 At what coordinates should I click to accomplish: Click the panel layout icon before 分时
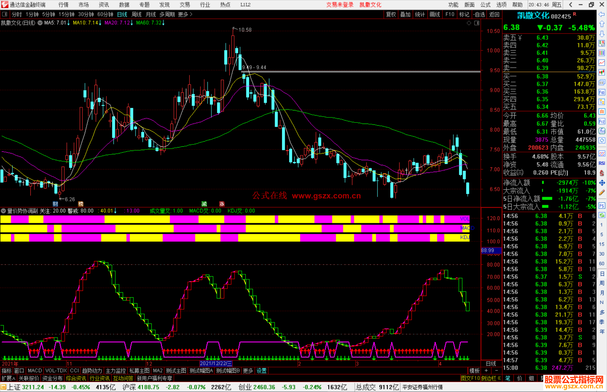[4, 14]
